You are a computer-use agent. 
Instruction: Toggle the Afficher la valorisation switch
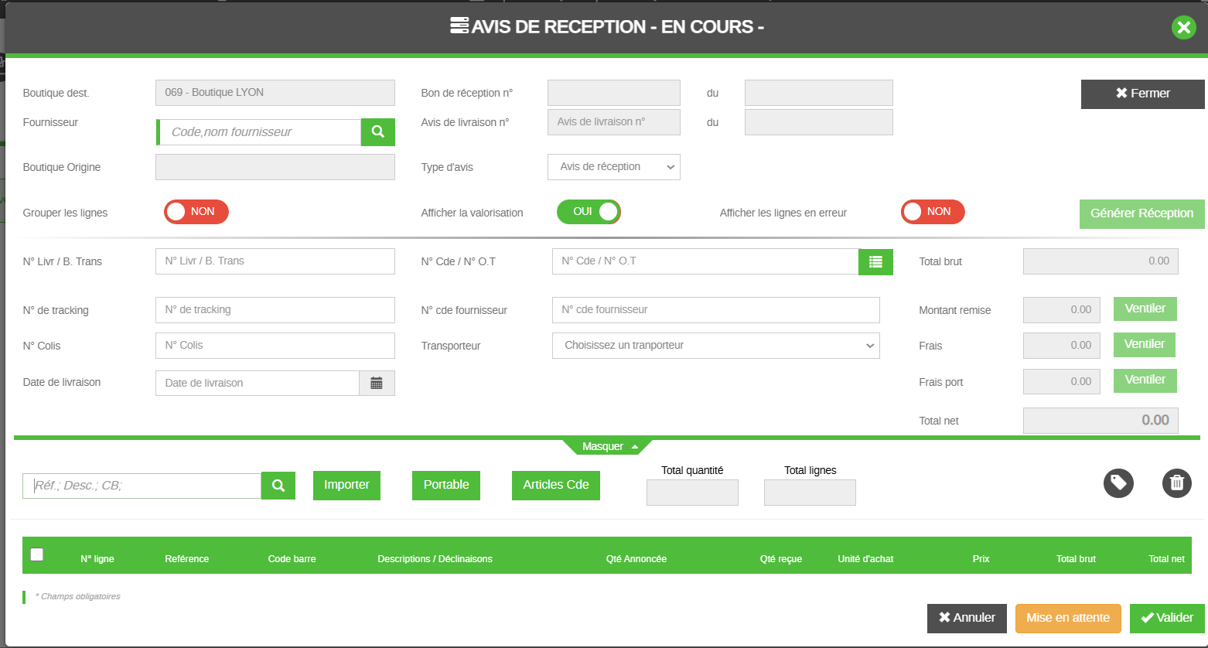pyautogui.click(x=589, y=212)
